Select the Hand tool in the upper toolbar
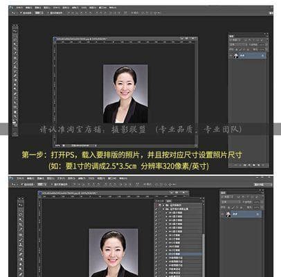281x277 pixels. point(15,112)
